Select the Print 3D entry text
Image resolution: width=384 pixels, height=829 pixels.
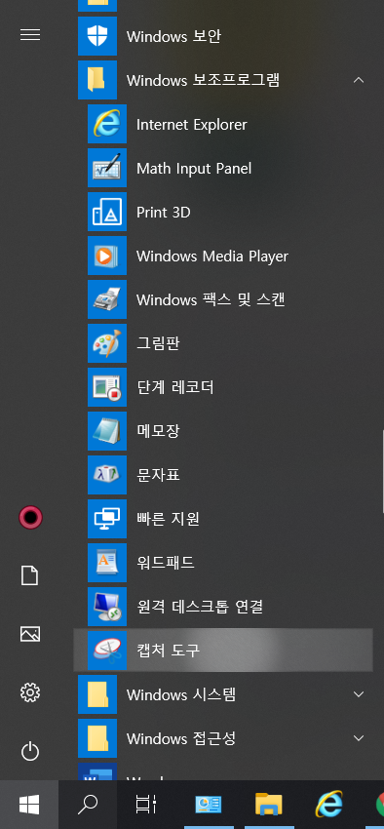click(163, 213)
